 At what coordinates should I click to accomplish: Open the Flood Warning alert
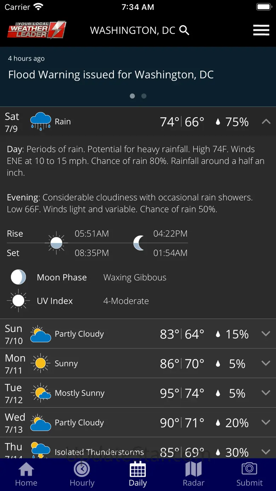coord(111,75)
